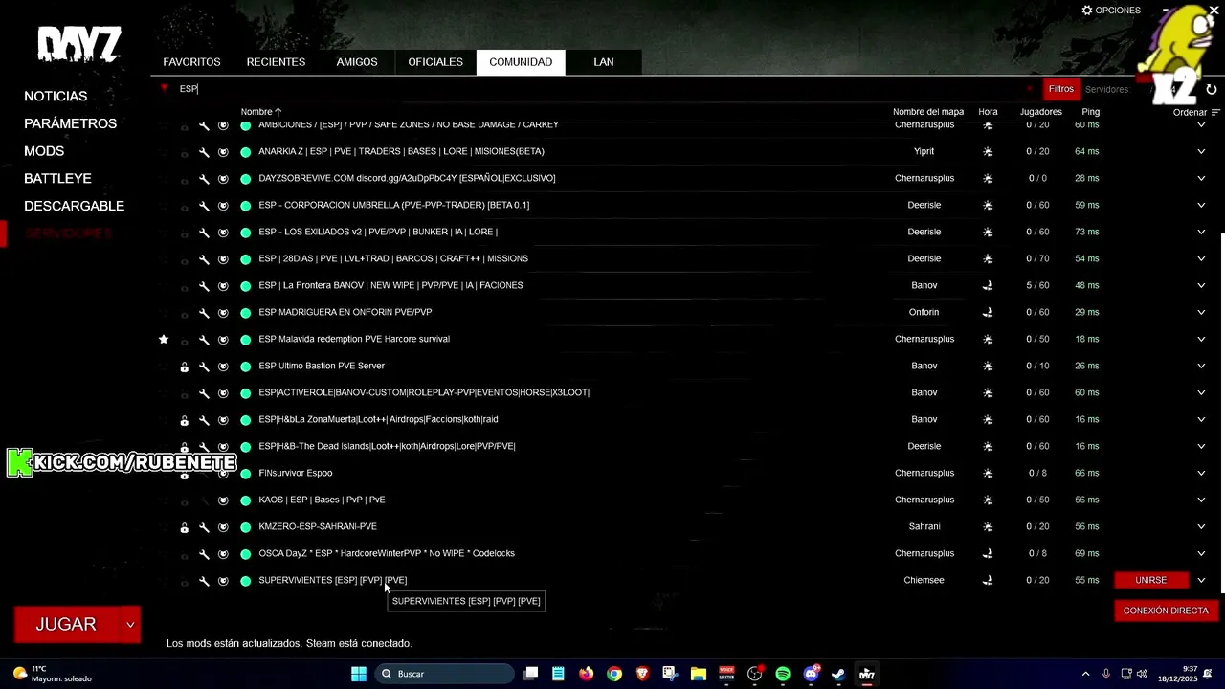
Task: Switch to the RECIENTES tab
Action: tap(276, 62)
